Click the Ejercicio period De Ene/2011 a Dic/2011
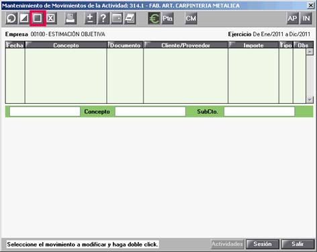This screenshot has width=317, height=252. pos(281,34)
